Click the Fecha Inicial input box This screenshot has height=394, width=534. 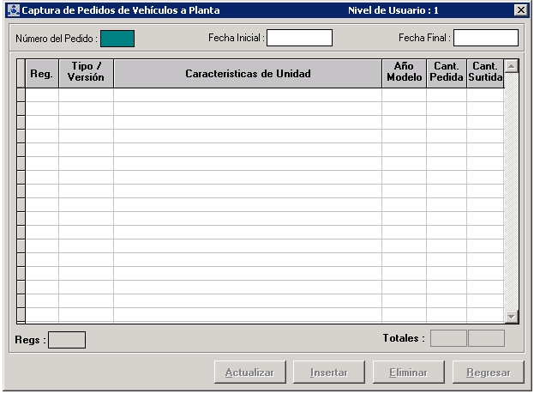(x=299, y=38)
